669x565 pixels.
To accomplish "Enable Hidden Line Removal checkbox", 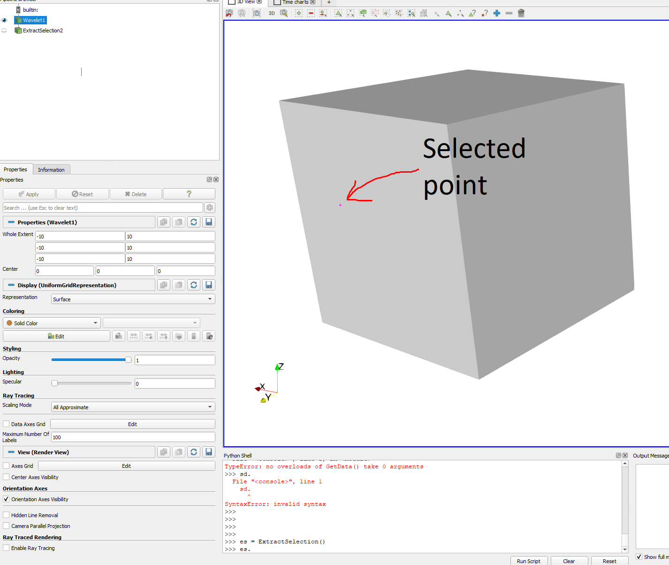I will (6, 515).
